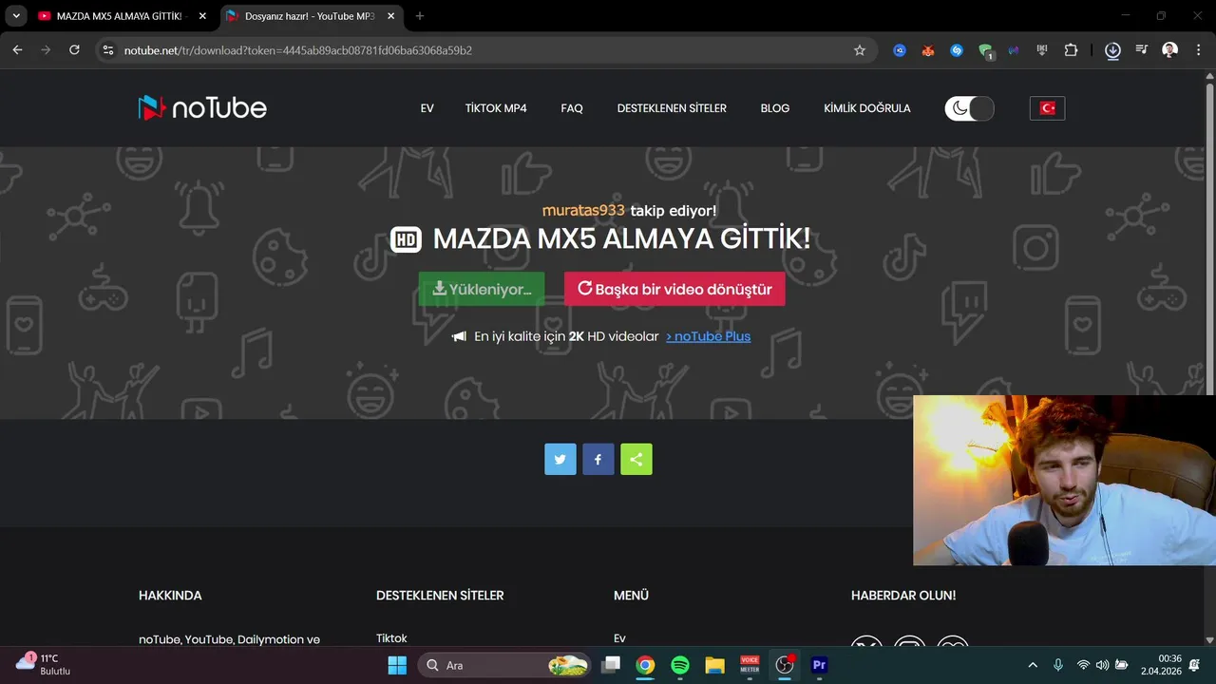Toggle the dark mode moon switch
1216x684 pixels.
pyautogui.click(x=969, y=108)
